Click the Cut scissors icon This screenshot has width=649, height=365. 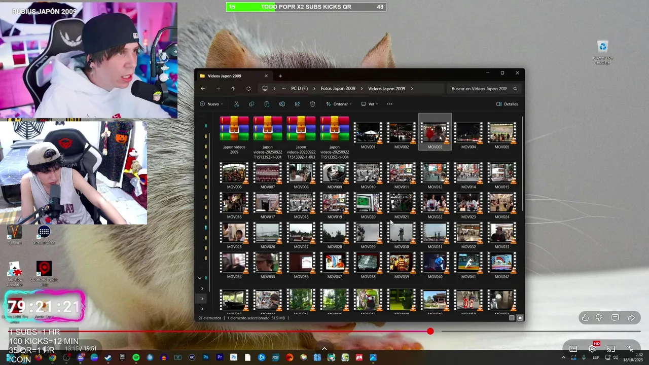236,104
